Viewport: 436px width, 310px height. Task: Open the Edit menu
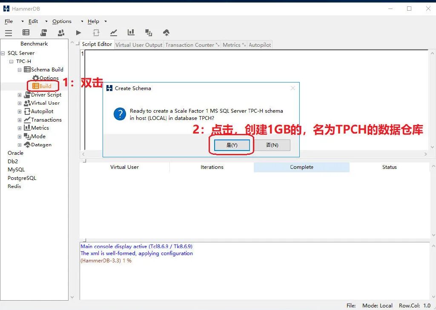[33, 21]
